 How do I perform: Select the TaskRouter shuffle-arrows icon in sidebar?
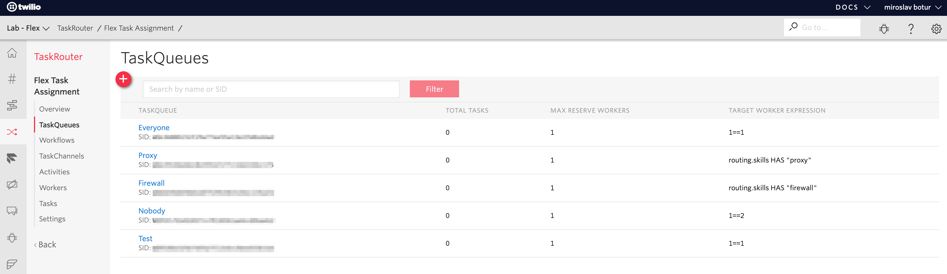pos(12,132)
